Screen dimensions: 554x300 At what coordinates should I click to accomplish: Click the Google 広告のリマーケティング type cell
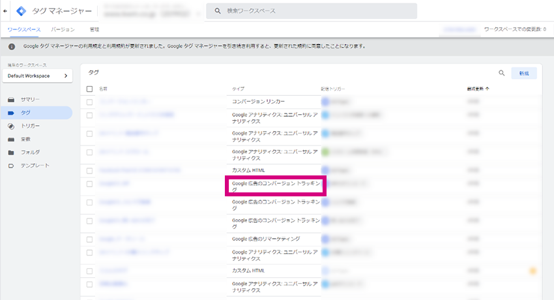[266, 239]
